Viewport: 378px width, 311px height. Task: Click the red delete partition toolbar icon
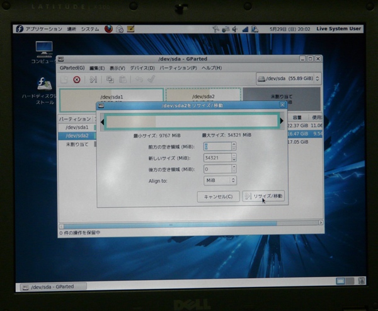pos(77,79)
